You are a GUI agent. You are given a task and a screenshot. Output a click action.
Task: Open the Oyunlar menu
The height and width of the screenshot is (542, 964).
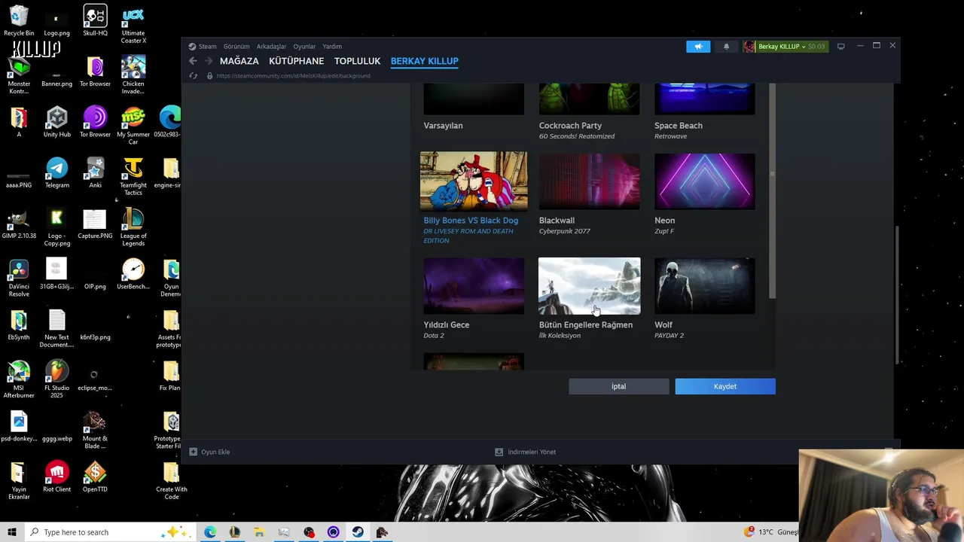pos(304,47)
